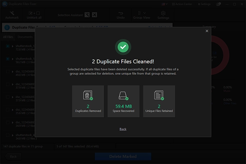Open Settings in the title bar
This screenshot has width=246, height=164.
(x=204, y=4)
